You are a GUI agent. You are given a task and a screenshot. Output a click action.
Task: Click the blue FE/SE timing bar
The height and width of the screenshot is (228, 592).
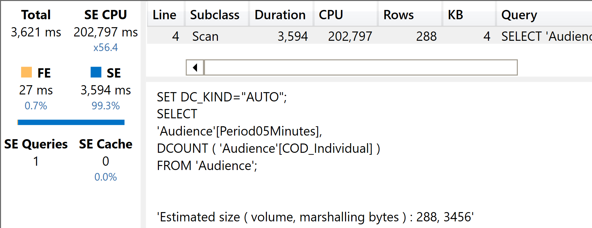click(71, 122)
